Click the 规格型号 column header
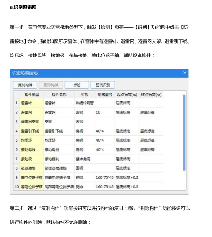This screenshot has width=212, height=237. (x=105, y=95)
